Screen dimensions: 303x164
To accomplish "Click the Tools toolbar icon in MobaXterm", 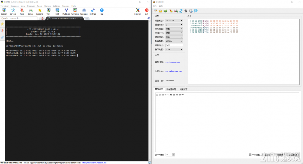I will (22, 11).
